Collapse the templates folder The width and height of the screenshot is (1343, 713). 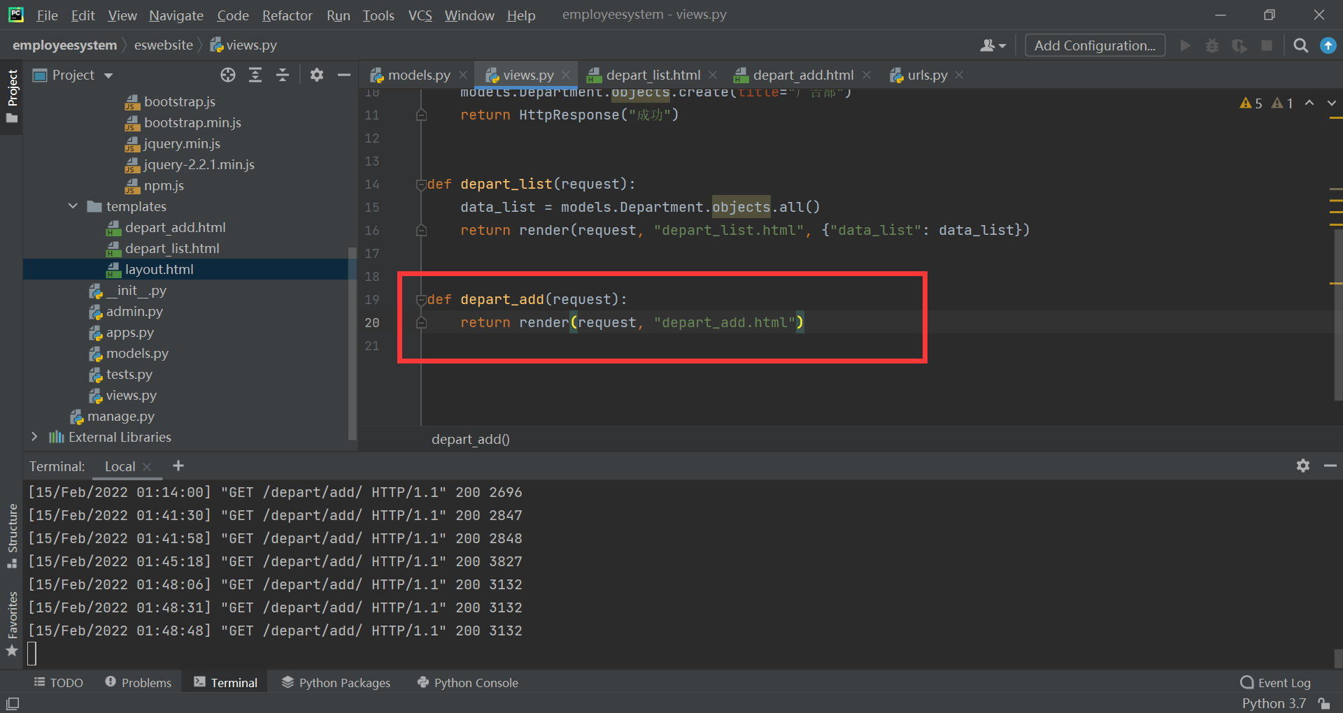click(x=73, y=206)
